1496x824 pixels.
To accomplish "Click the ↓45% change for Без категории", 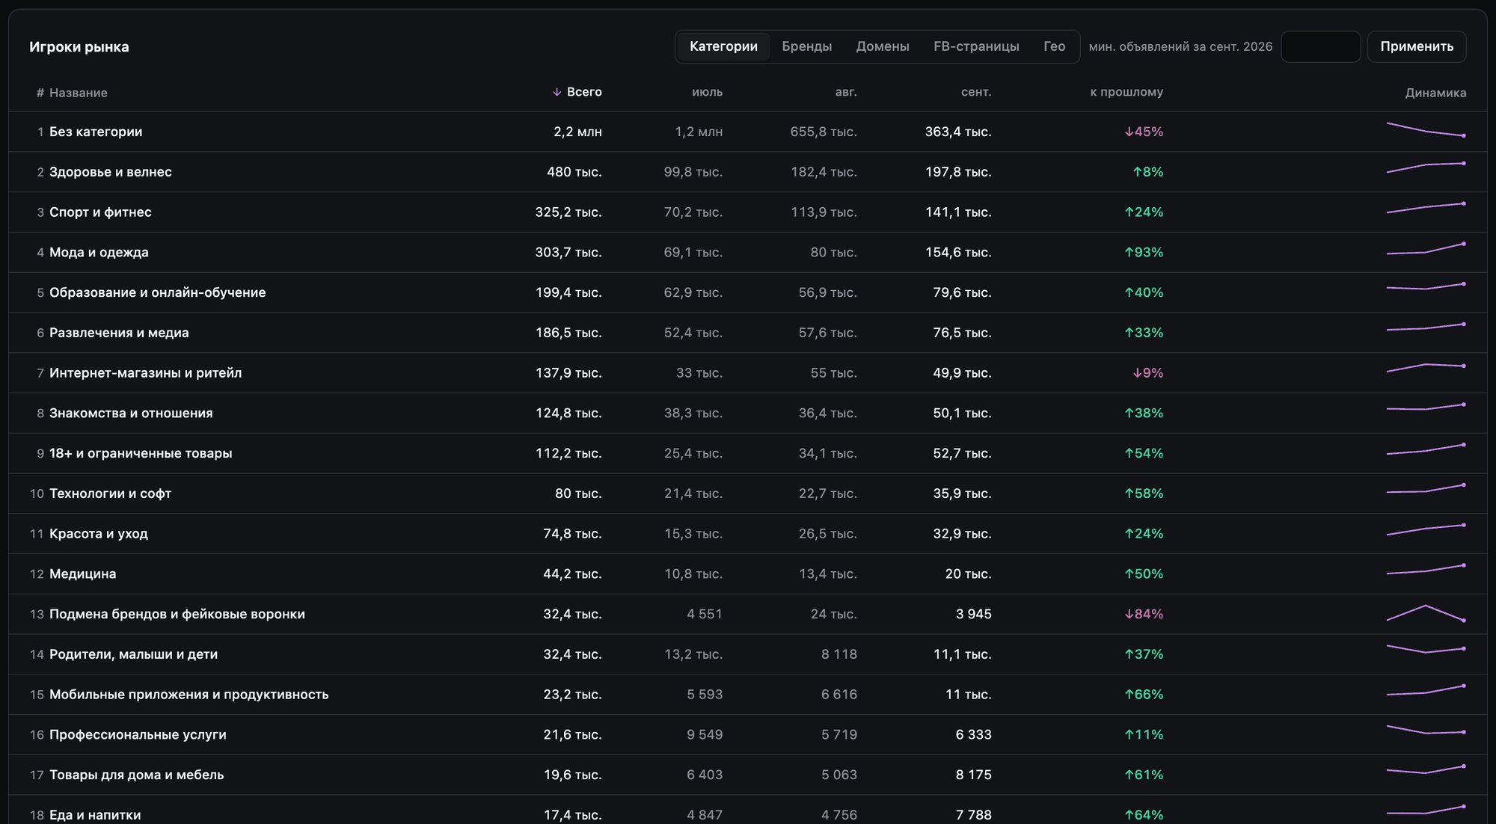I will 1144,132.
